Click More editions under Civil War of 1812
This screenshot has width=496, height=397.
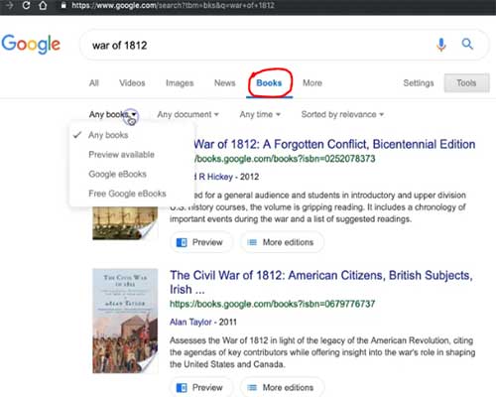[x=282, y=387]
